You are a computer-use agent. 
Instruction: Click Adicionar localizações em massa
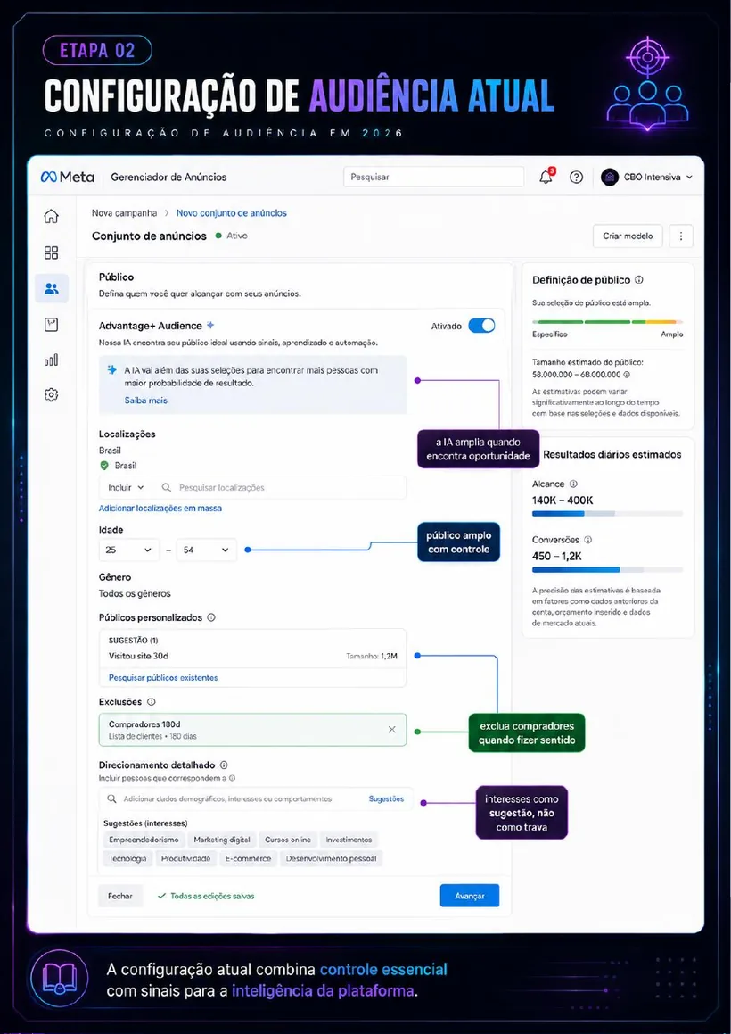click(x=160, y=509)
